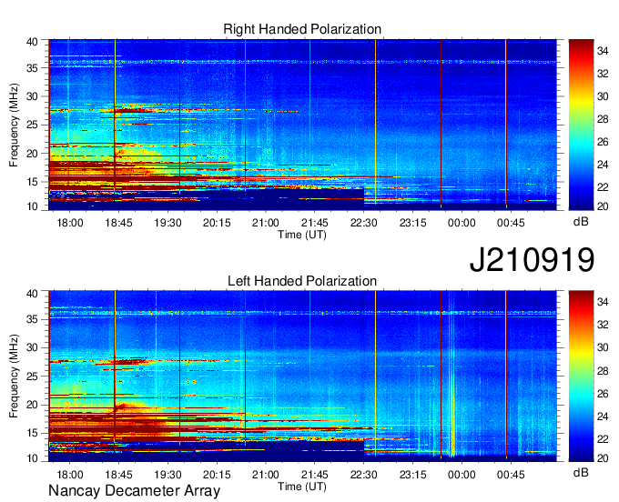The height and width of the screenshot is (502, 619).
Task: Click 40 MHz tick on Left Handed frequency axis
Action: click(x=32, y=294)
